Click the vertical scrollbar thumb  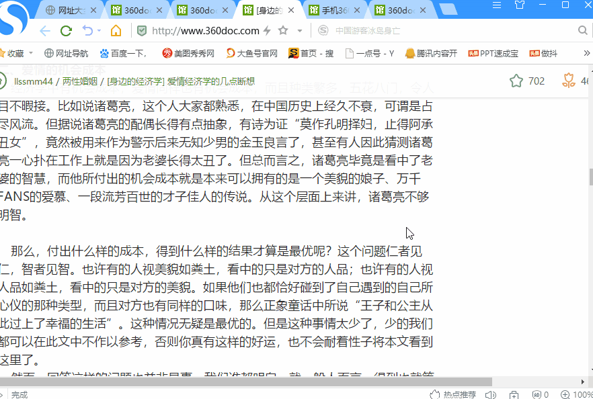point(591,177)
